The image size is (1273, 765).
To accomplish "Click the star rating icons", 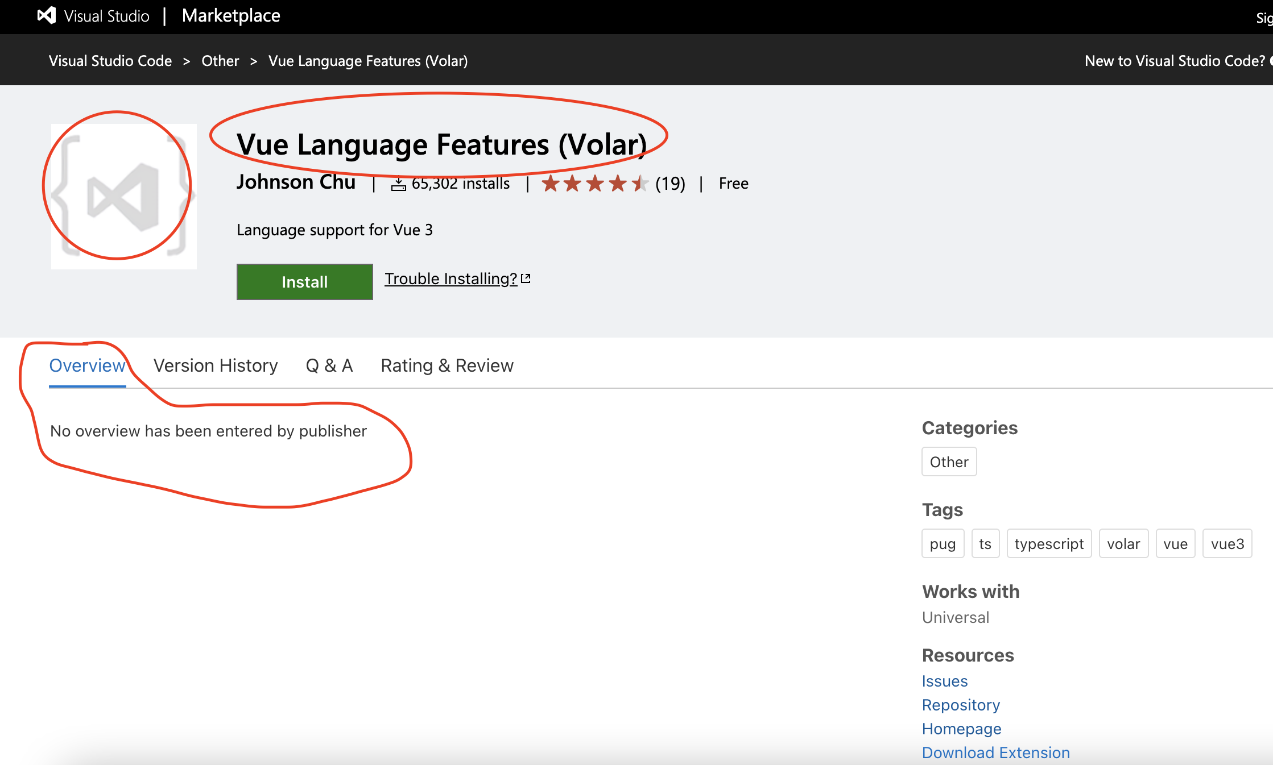I will (594, 184).
